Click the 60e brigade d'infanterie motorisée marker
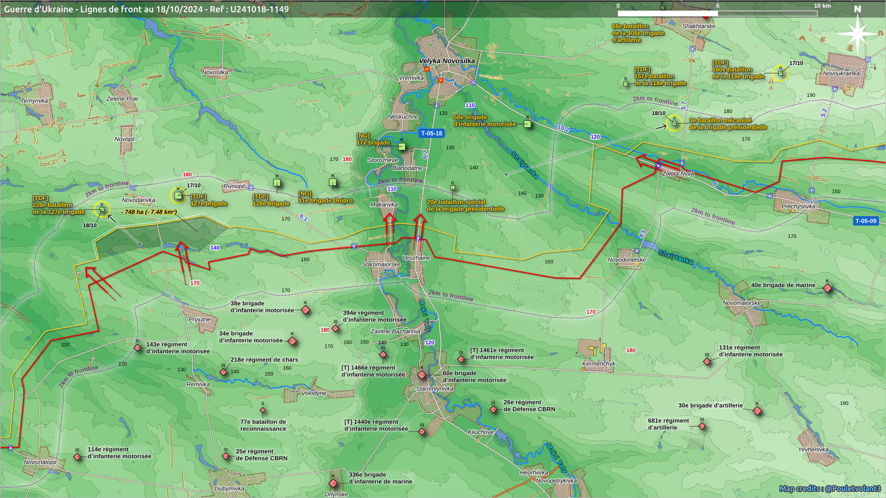Screen dimensions: 886x498 (422, 375)
